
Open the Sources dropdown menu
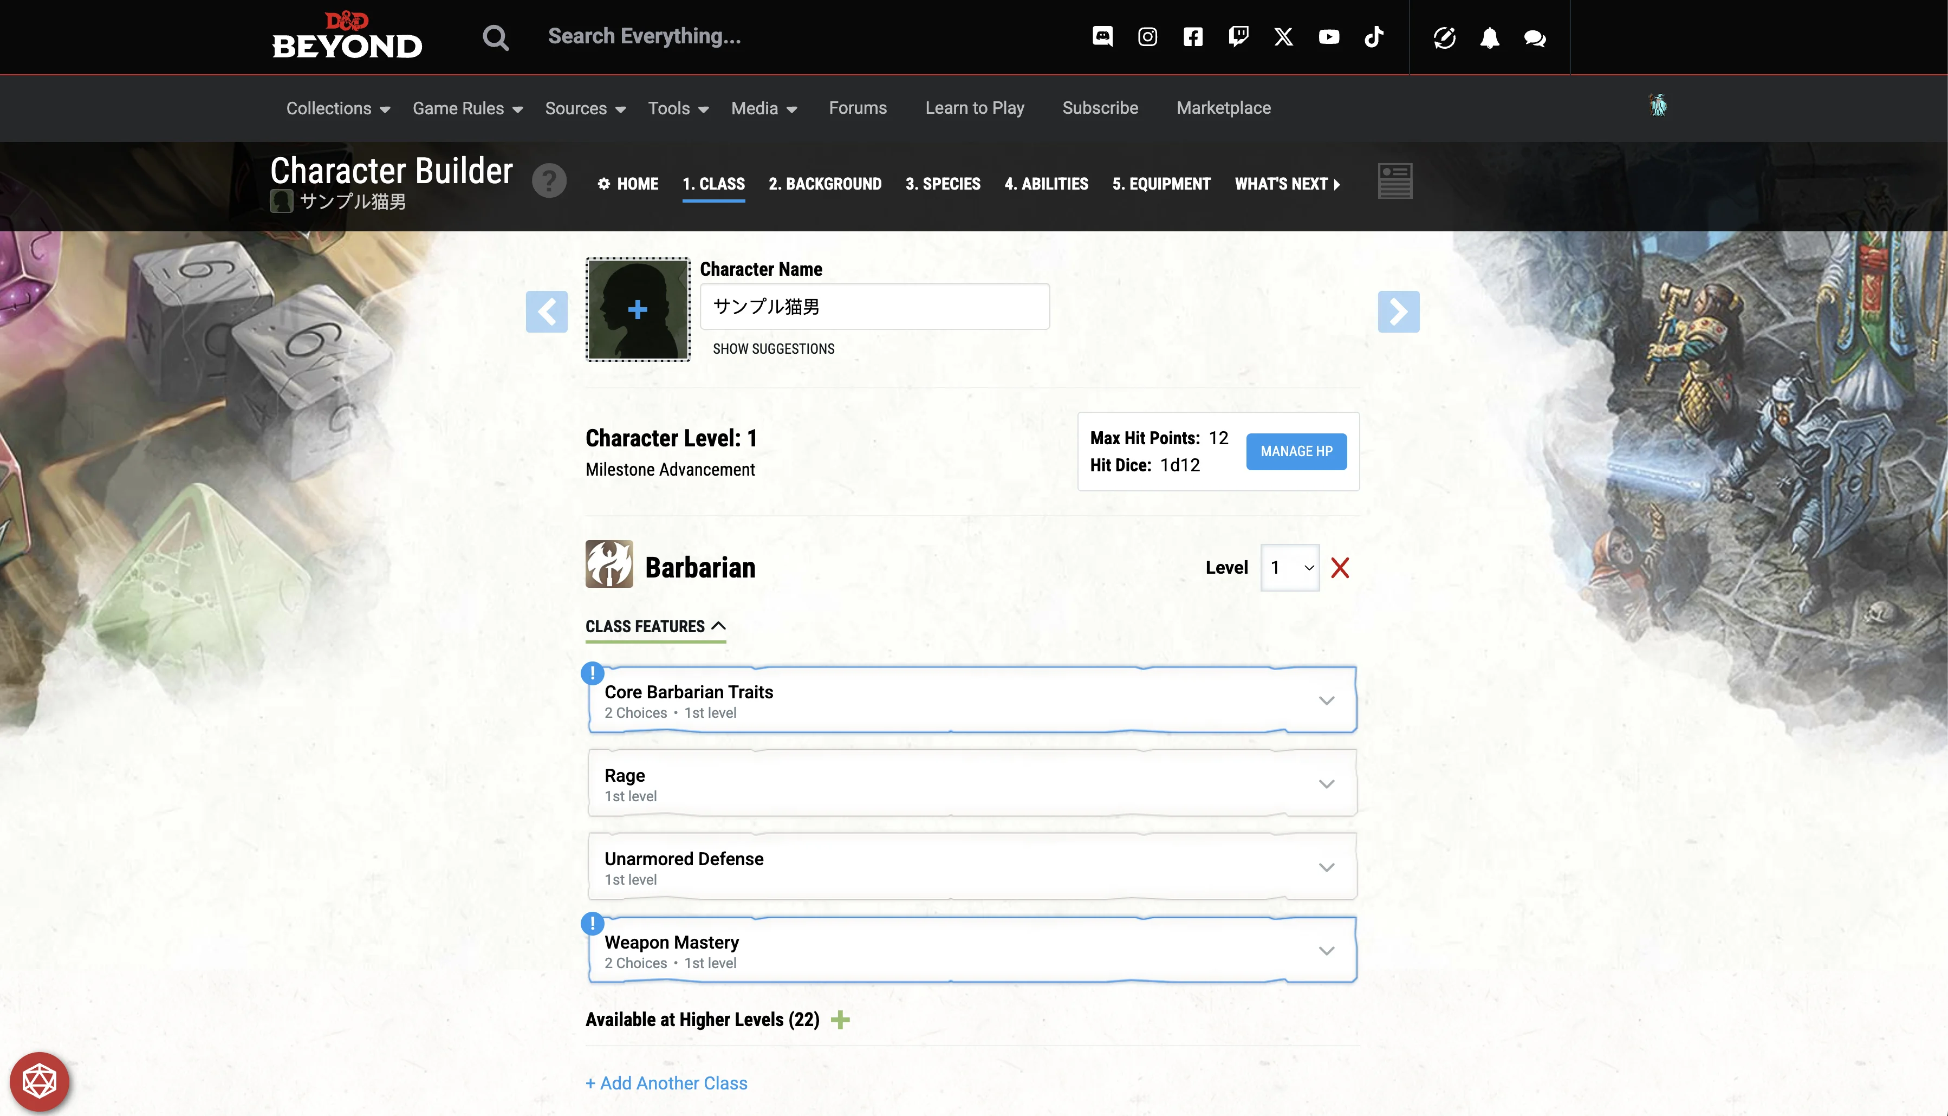(586, 108)
